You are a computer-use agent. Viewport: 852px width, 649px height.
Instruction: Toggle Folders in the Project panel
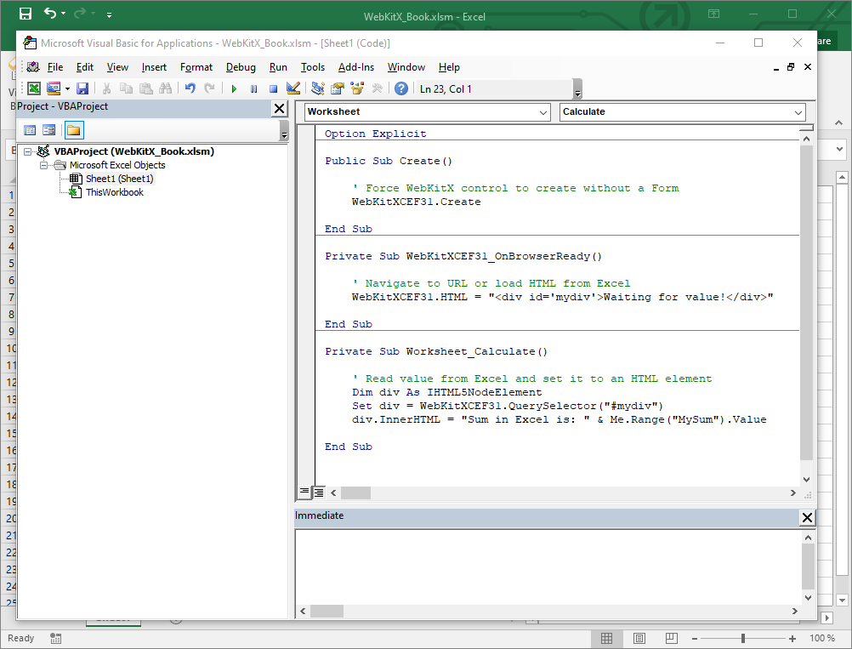click(73, 130)
